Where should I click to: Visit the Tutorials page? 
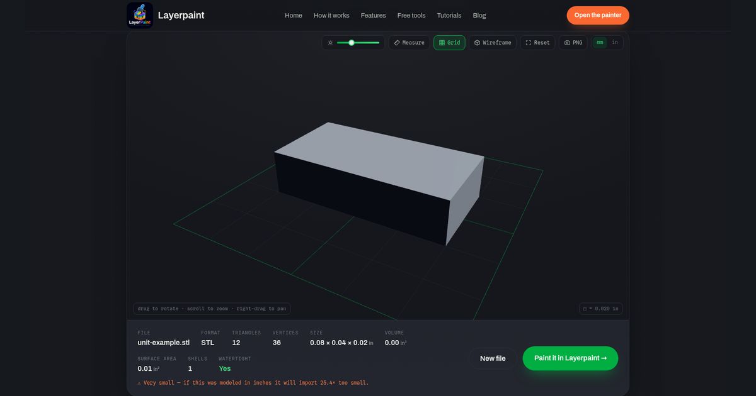(449, 15)
